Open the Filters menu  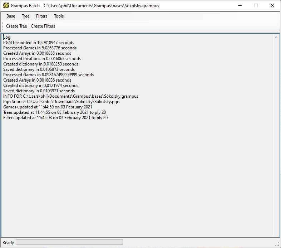(x=41, y=16)
